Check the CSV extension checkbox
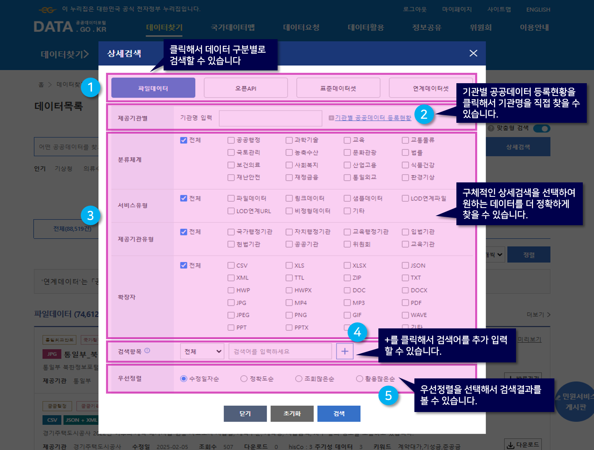594x450 pixels. point(231,265)
